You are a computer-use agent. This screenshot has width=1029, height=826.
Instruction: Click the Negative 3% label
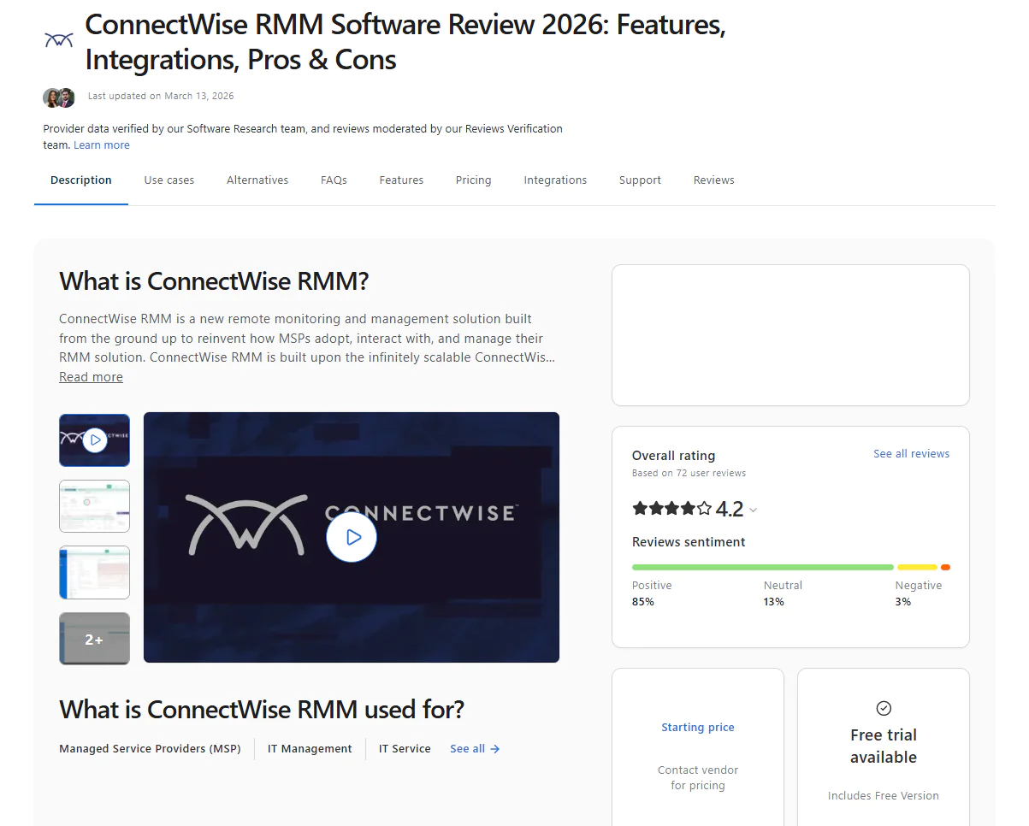(x=919, y=593)
